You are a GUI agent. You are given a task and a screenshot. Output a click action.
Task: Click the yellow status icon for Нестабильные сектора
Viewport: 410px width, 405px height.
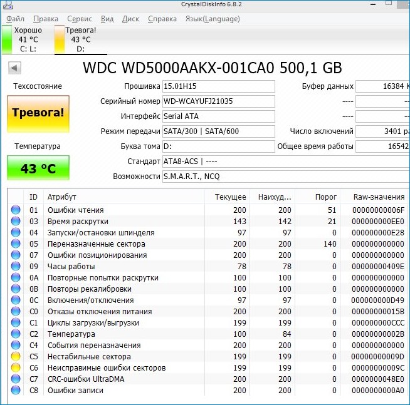click(16, 357)
